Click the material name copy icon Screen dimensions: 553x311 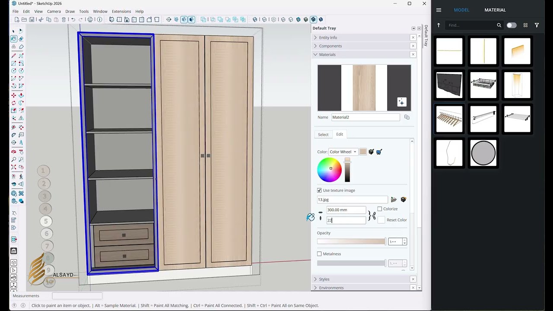(407, 117)
